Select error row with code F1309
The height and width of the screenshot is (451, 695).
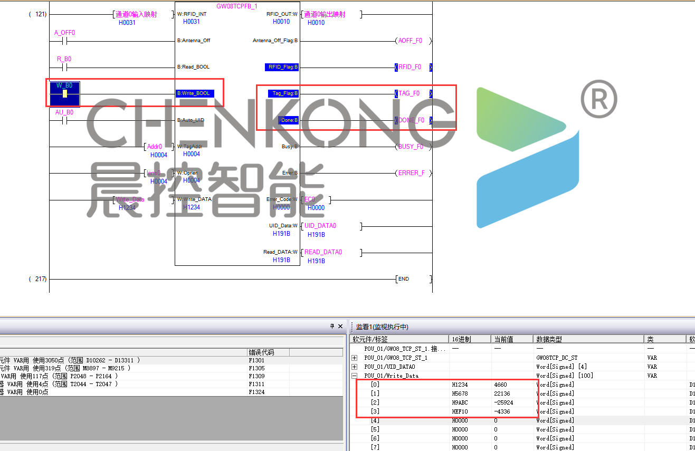[172, 376]
